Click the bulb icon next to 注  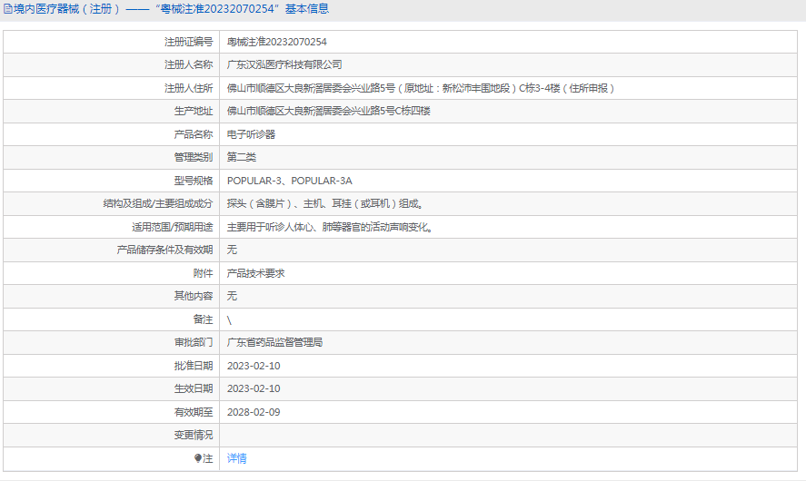tap(198, 458)
